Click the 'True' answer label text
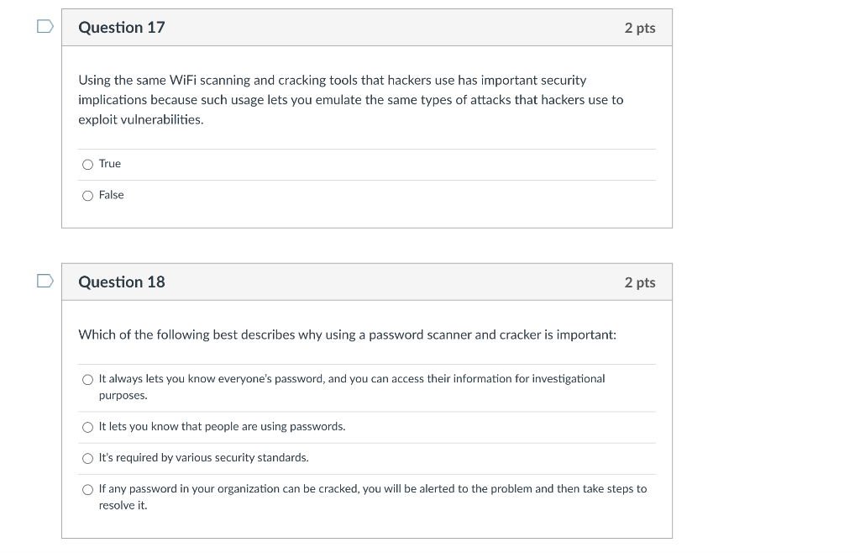860x553 pixels. coord(110,164)
